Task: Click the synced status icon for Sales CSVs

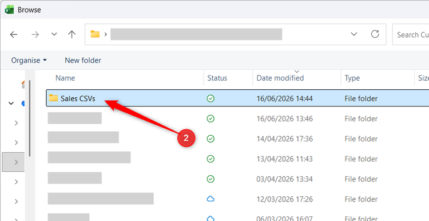Action: point(210,98)
